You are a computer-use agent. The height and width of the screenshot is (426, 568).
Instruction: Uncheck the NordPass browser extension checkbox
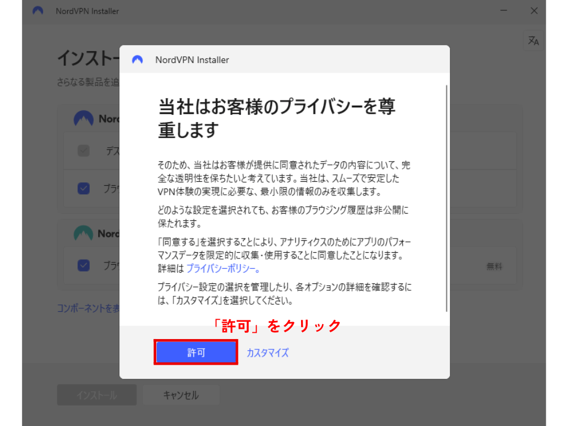coord(83,265)
